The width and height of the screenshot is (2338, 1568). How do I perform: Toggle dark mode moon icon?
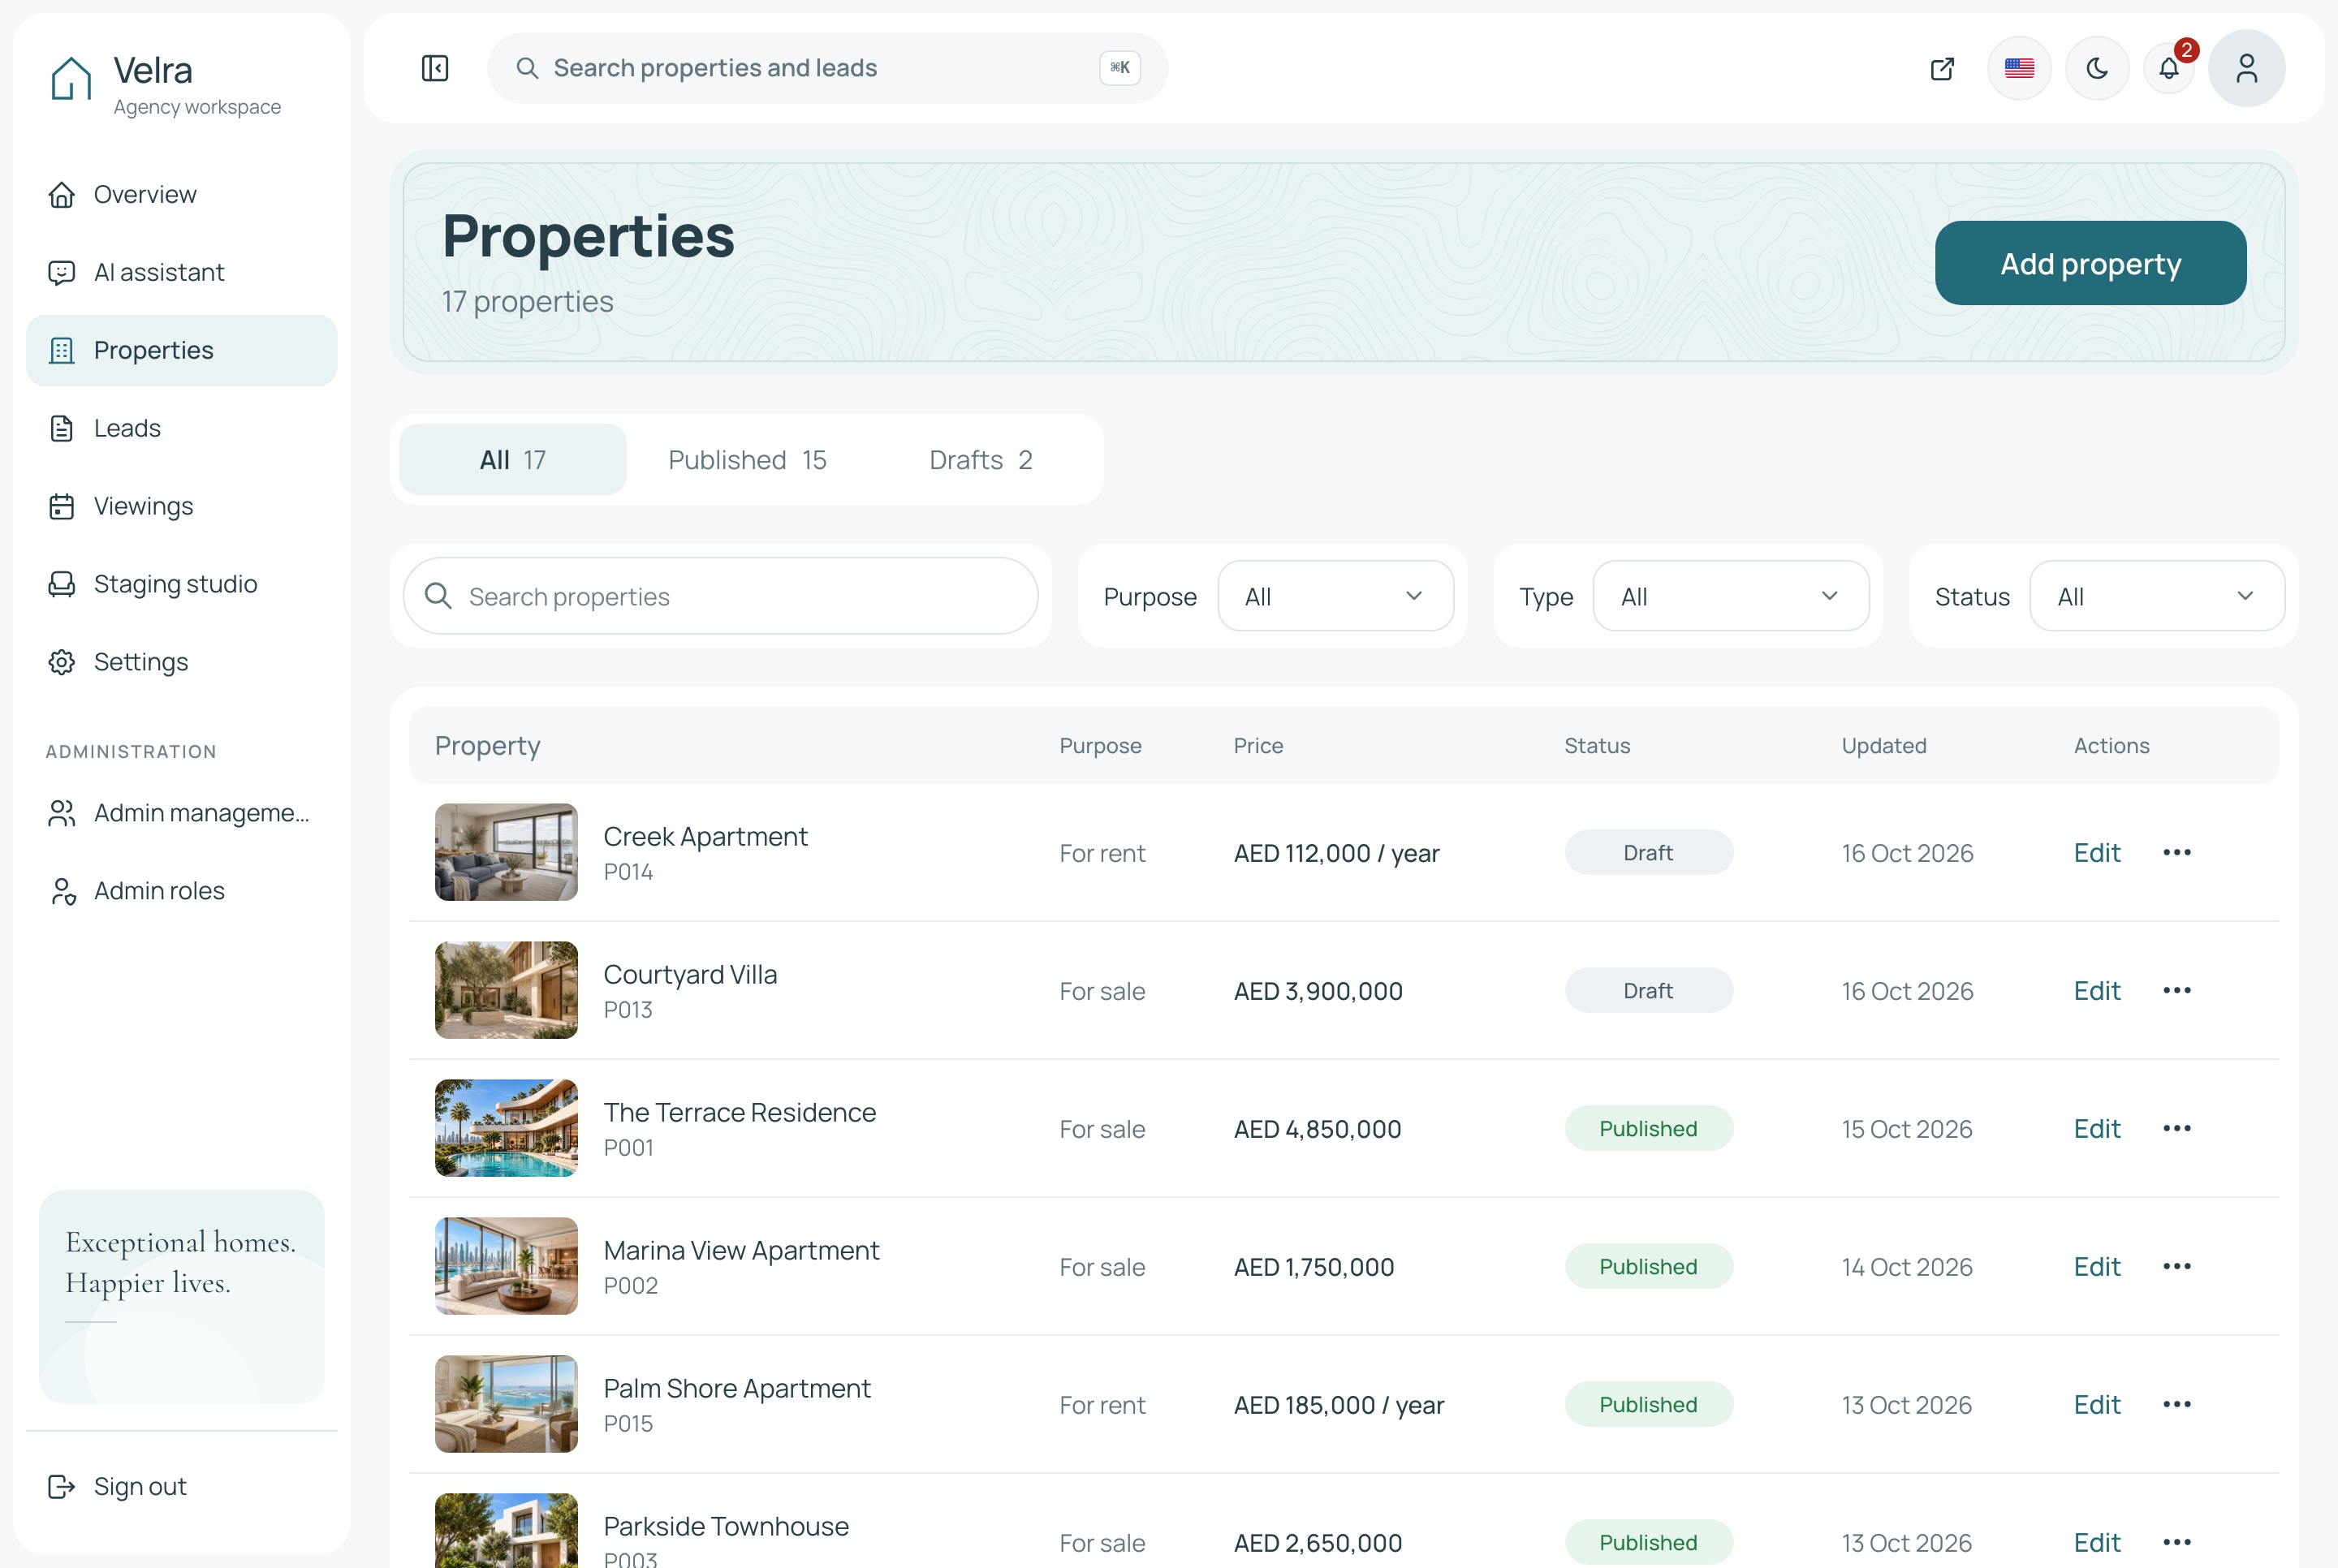coord(2097,68)
